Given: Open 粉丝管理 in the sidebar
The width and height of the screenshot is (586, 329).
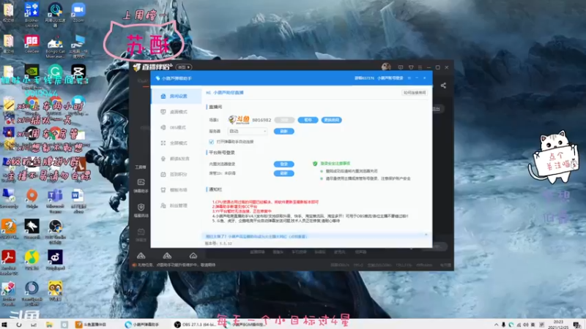Looking at the screenshot, I should pyautogui.click(x=176, y=206).
